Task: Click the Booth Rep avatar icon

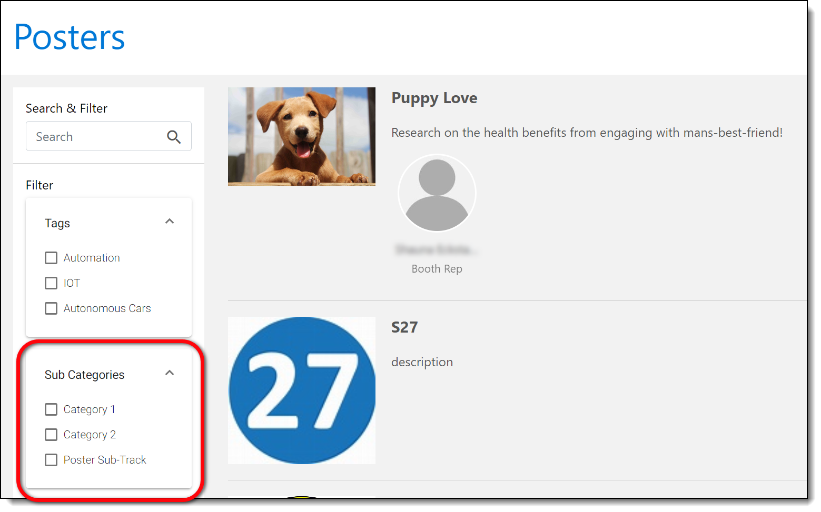Action: [x=437, y=194]
